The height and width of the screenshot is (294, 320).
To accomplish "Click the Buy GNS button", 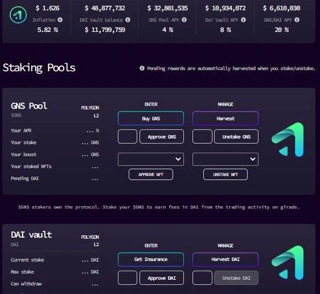I will tap(151, 118).
